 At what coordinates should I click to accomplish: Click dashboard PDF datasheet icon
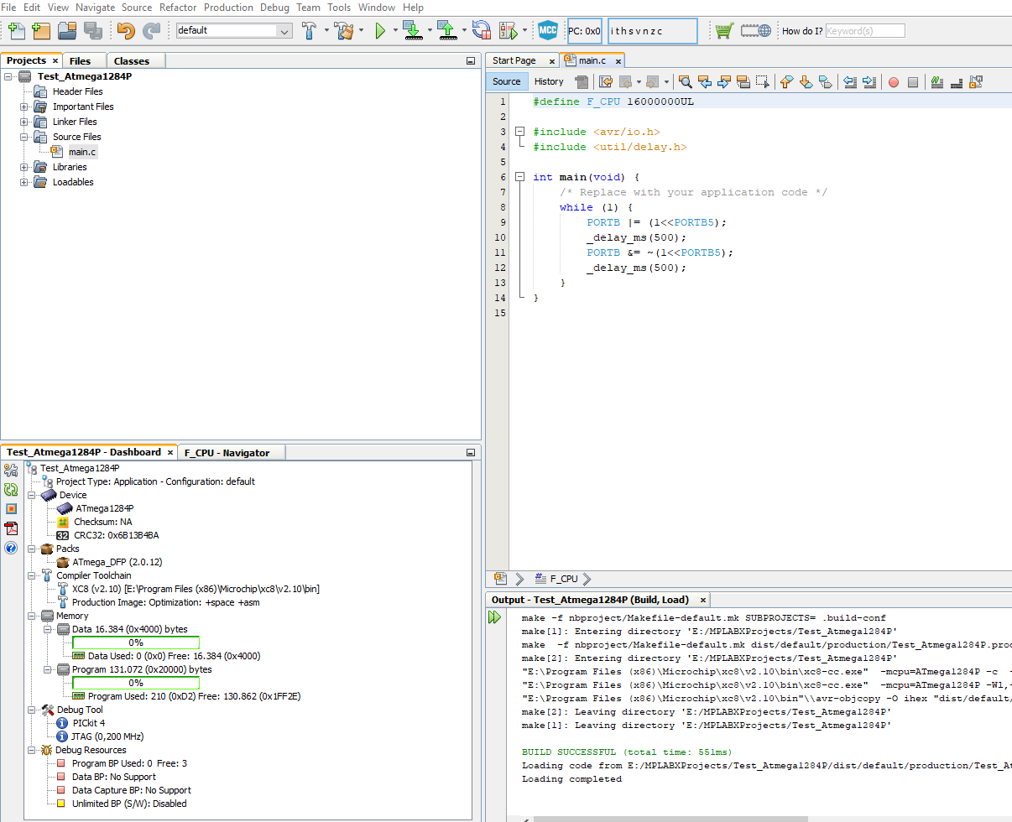pos(11,528)
